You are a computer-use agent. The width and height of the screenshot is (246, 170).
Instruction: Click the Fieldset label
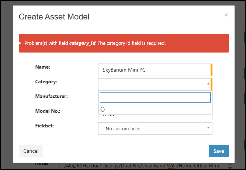coord(44,126)
